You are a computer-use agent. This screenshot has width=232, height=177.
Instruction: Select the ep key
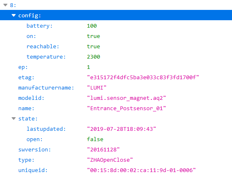tap(23, 67)
